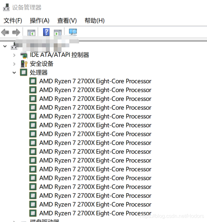Toggle the show/hide console tree icon
This screenshot has width=207, height=222.
[x=31, y=33]
